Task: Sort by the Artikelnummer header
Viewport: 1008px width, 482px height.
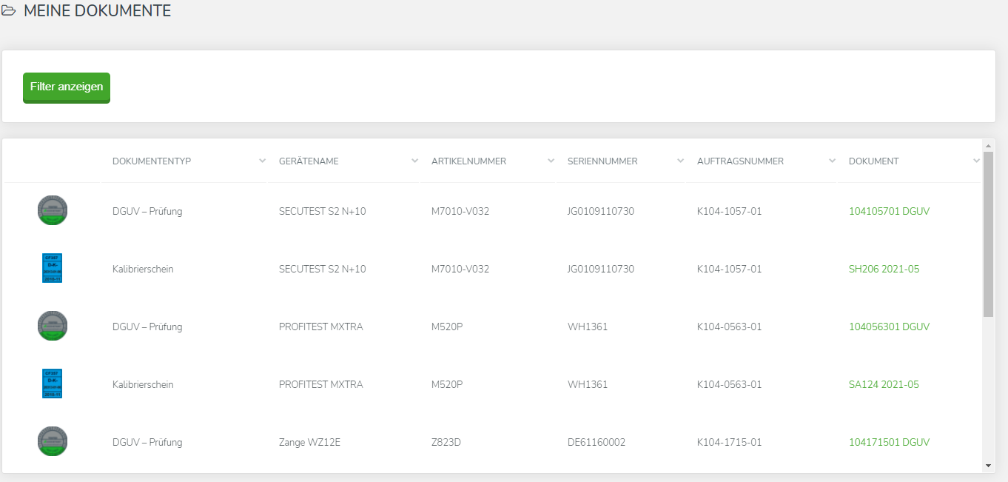Action: 468,161
